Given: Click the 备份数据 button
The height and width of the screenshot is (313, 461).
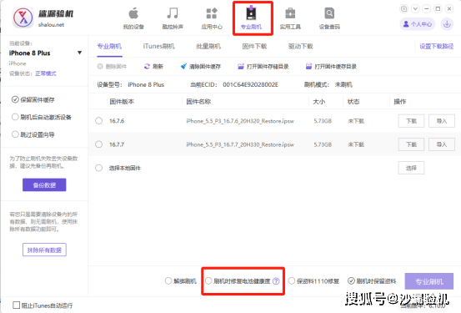Looking at the screenshot, I should tap(44, 185).
